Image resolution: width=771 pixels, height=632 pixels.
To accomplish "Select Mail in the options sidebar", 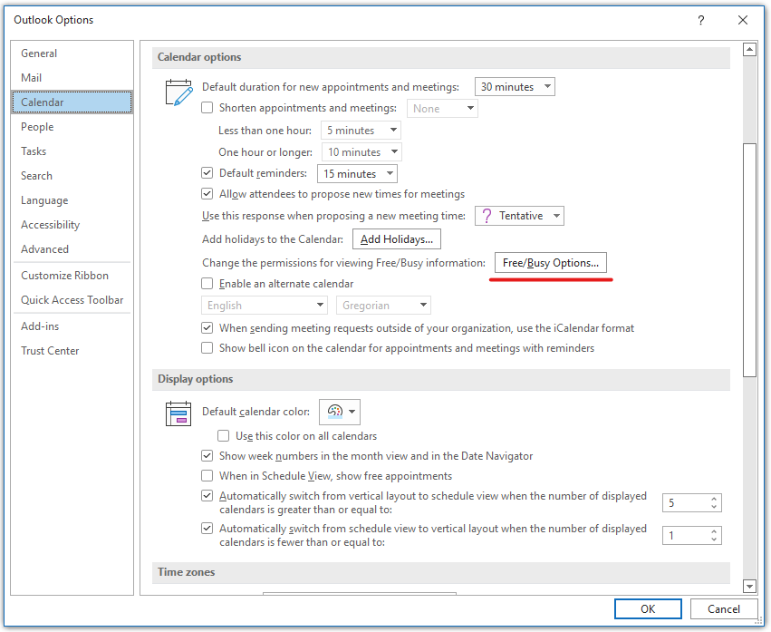I will click(x=32, y=78).
